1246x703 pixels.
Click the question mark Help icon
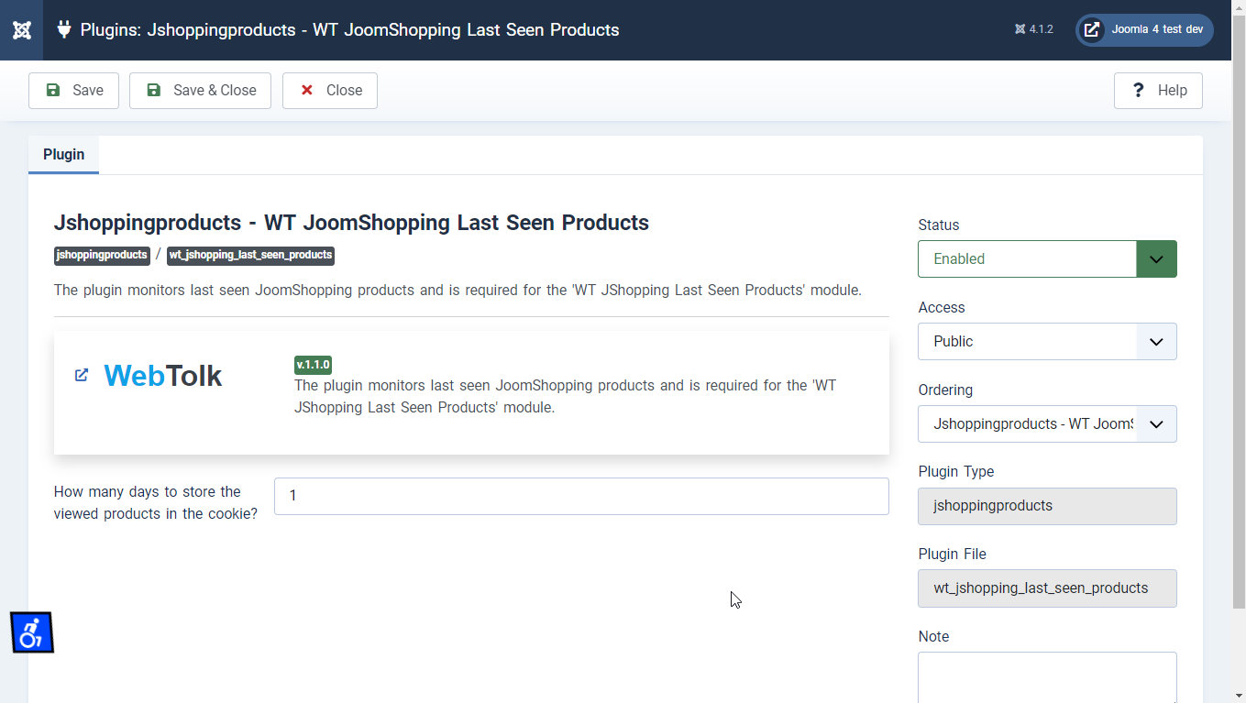click(1138, 90)
